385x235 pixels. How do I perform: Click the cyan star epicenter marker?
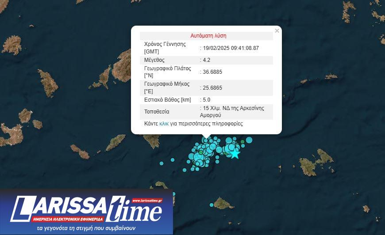(x=235, y=154)
